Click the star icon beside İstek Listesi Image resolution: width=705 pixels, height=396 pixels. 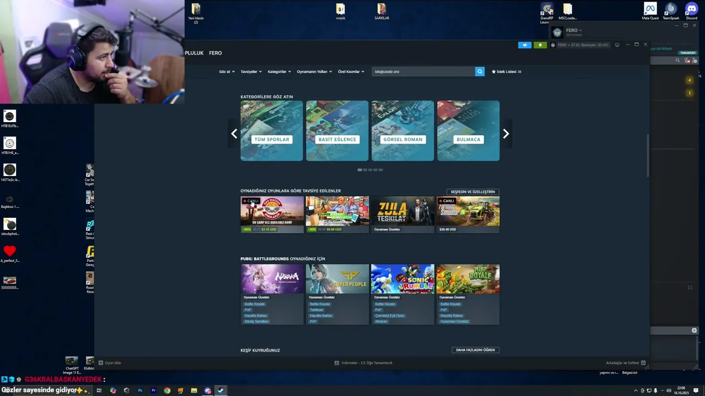pyautogui.click(x=493, y=71)
